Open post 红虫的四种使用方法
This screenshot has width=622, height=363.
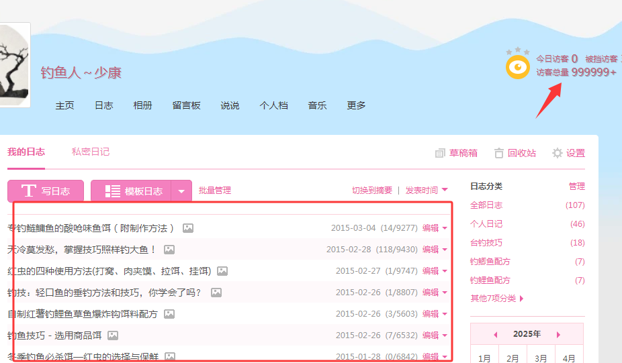(109, 271)
